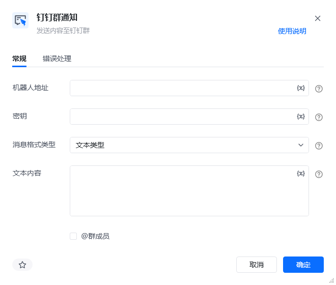Switch to the 常规 tab
The width and height of the screenshot is (336, 285).
[x=19, y=59]
